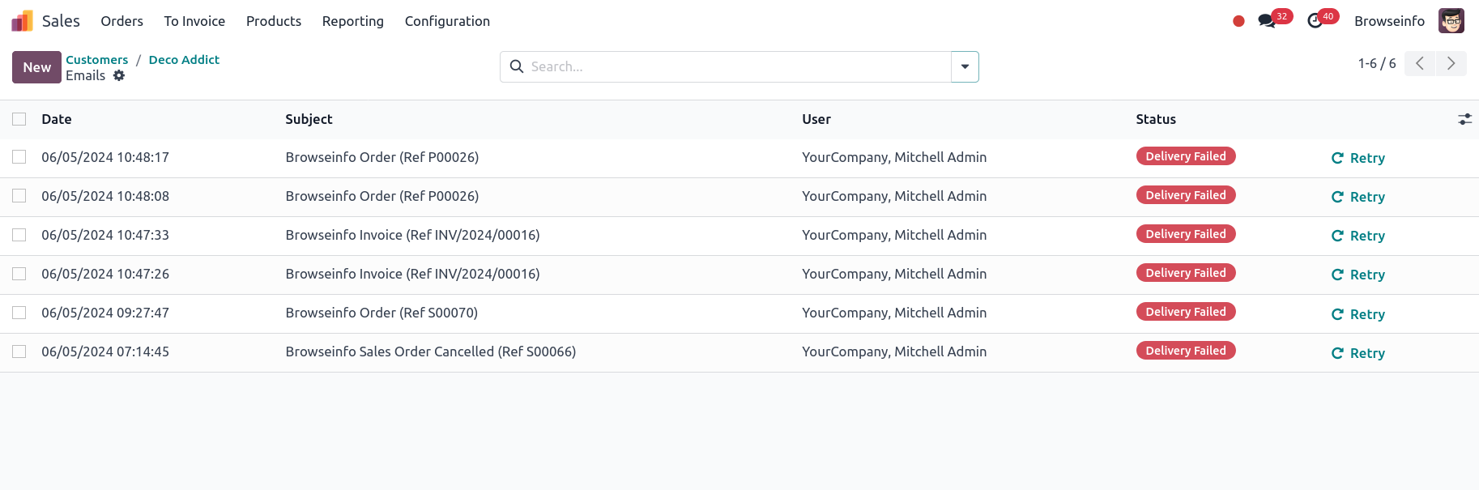
Task: Click the column settings adjust icon
Action: [x=1464, y=119]
